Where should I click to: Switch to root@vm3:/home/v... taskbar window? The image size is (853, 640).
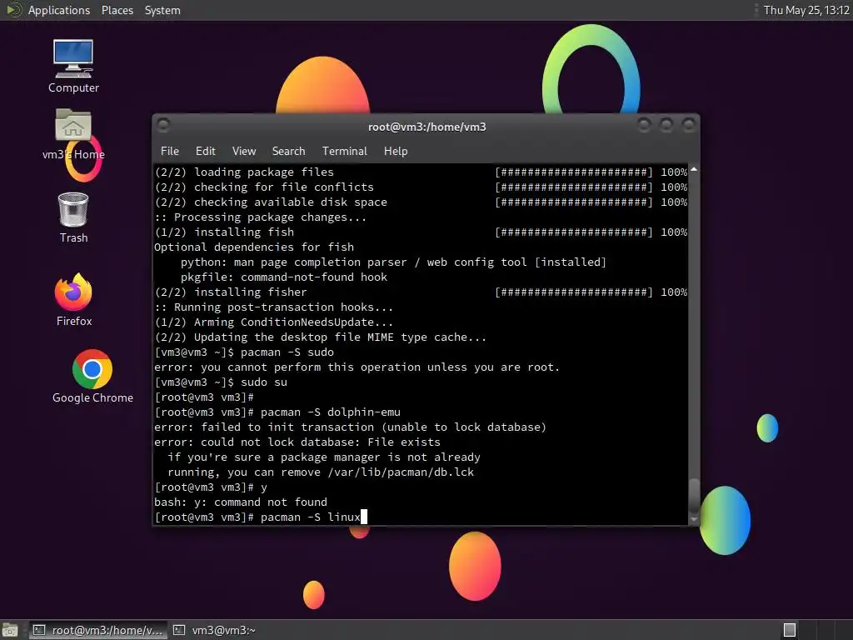tap(98, 630)
